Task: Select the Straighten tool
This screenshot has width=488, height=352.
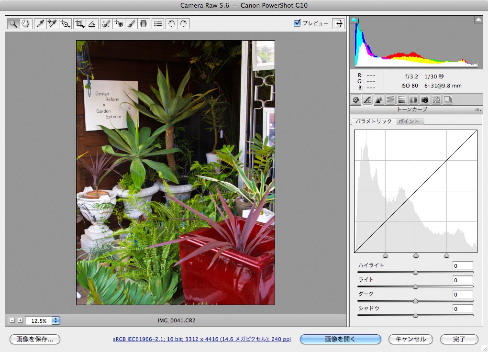Action: (x=92, y=23)
